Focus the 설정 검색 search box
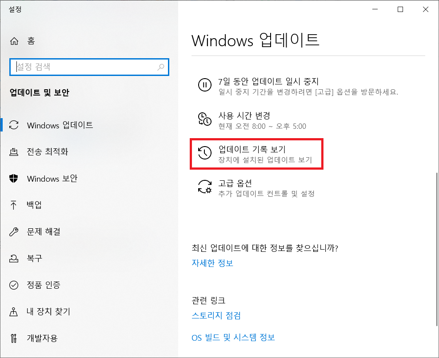 pos(89,67)
